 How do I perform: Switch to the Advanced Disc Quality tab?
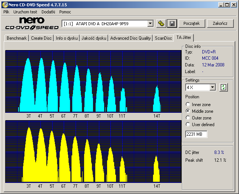click(130, 38)
